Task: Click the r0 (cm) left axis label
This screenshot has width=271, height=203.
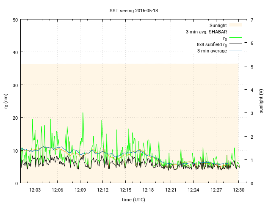Action: click(6, 101)
